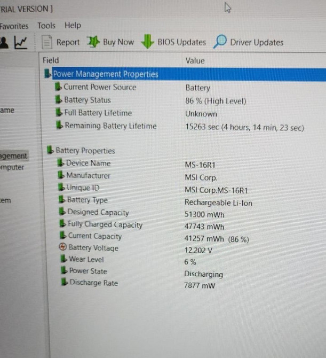
Task: Select the Device Name row
Action: tap(88, 163)
